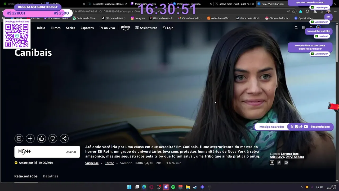
Task: Click the flashing lights warning badge
Action: pyautogui.click(x=279, y=163)
